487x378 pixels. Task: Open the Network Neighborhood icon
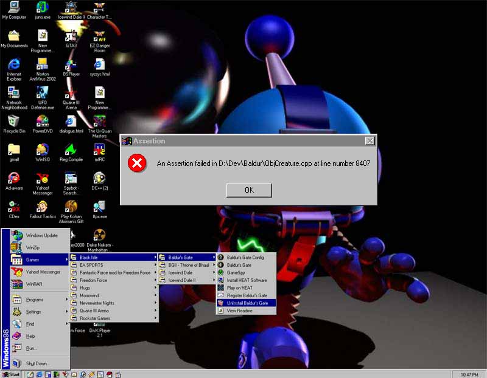point(14,98)
